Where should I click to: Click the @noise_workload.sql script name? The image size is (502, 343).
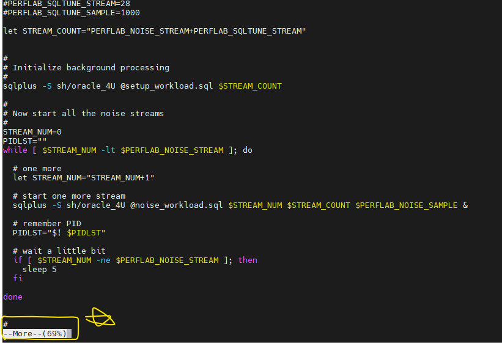pyautogui.click(x=177, y=205)
